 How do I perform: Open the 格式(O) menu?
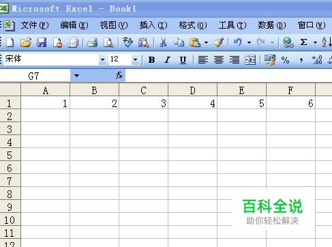tap(193, 25)
